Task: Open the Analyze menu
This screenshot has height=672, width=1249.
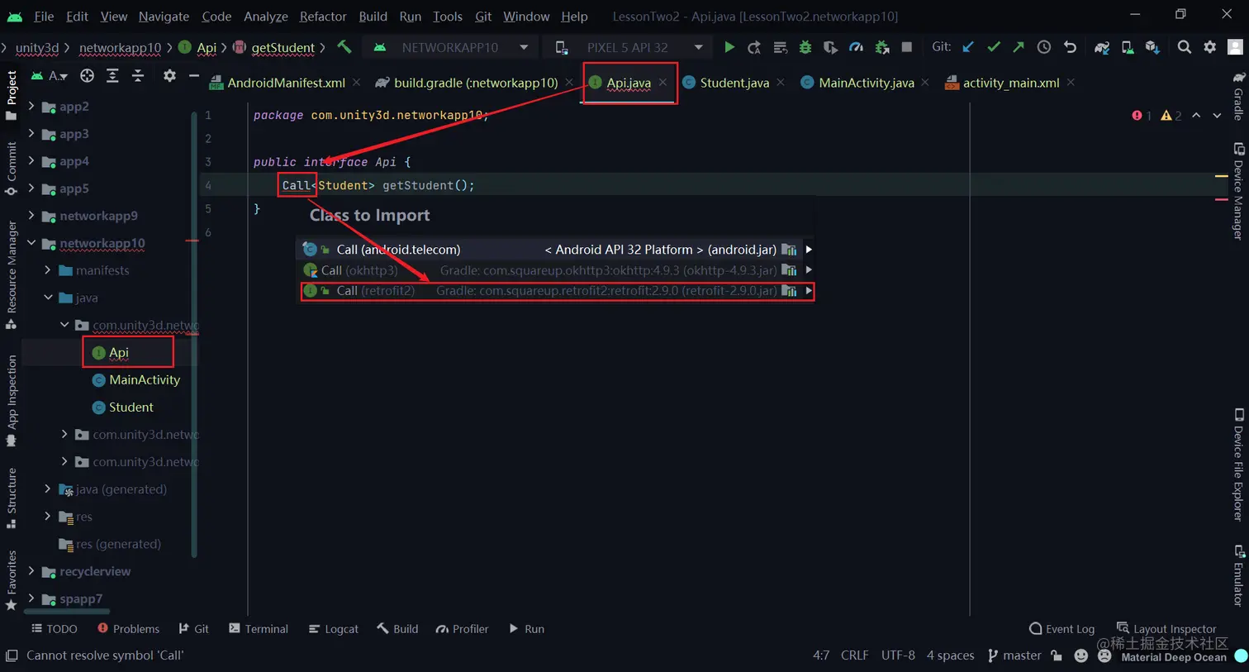Action: click(266, 17)
